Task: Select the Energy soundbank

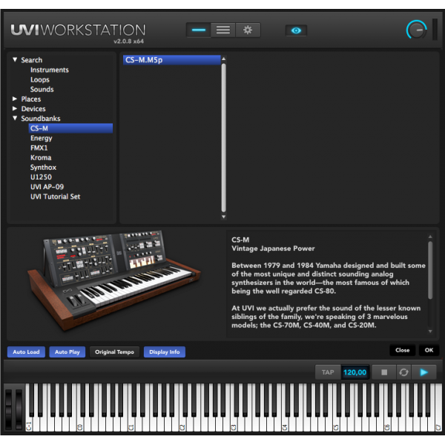Action: 41,138
